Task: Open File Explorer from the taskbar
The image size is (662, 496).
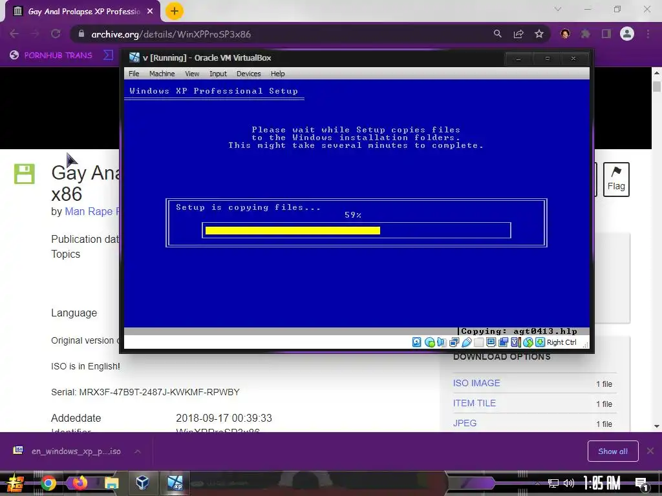Action: pos(111,483)
